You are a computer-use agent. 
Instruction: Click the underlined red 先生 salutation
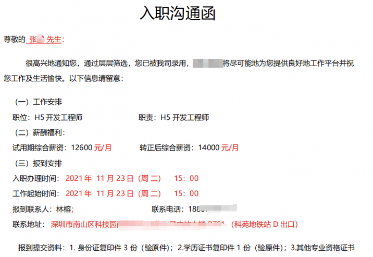[x=54, y=40]
